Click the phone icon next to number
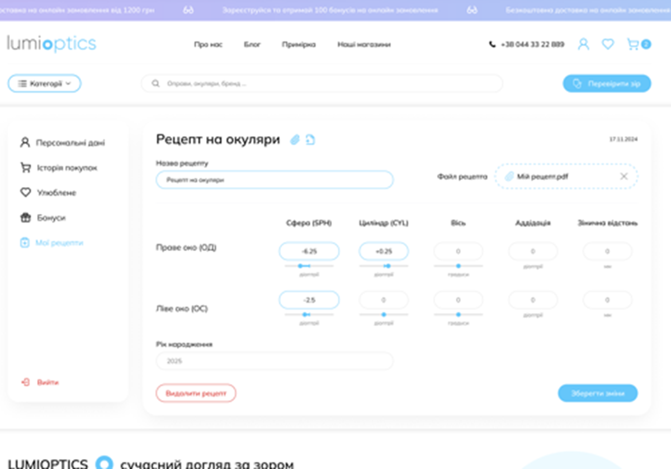671x469 pixels. pos(492,44)
